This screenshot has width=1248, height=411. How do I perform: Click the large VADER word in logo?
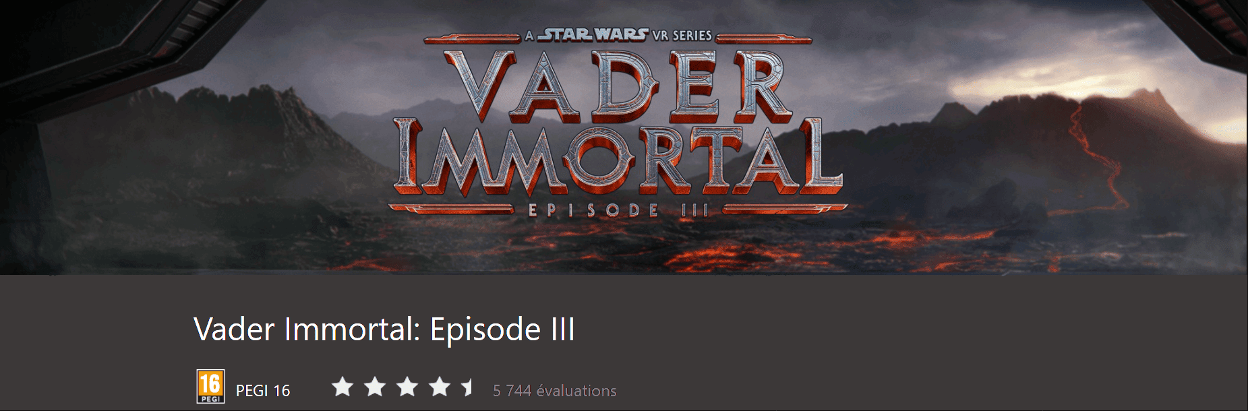(616, 86)
